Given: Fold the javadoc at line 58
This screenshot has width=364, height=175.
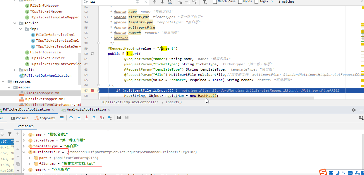Looking at the screenshot, I should [99, 43].
